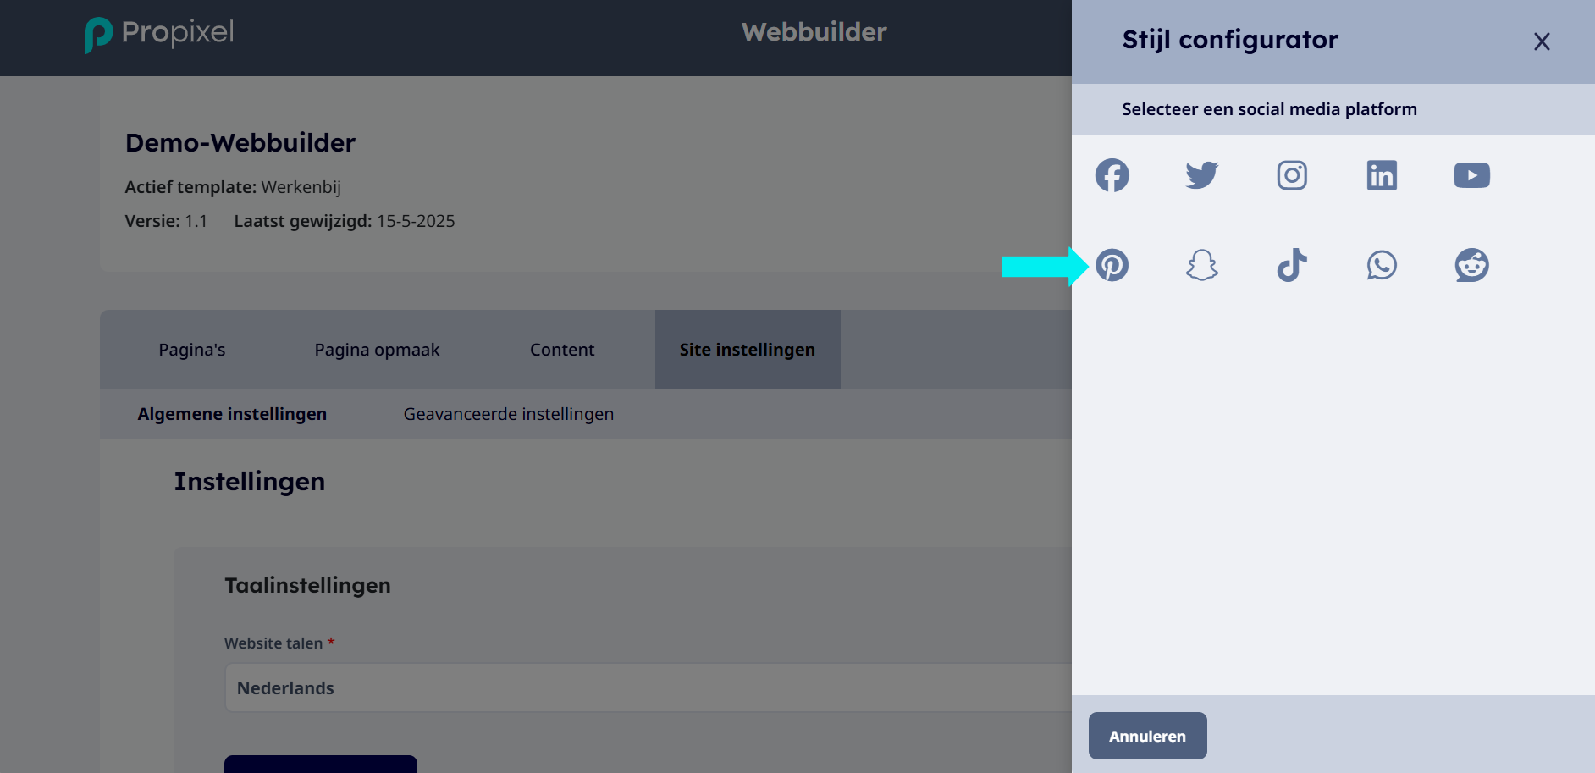Choose the TikTok icon
Viewport: 1595px width, 773px height.
tap(1292, 265)
